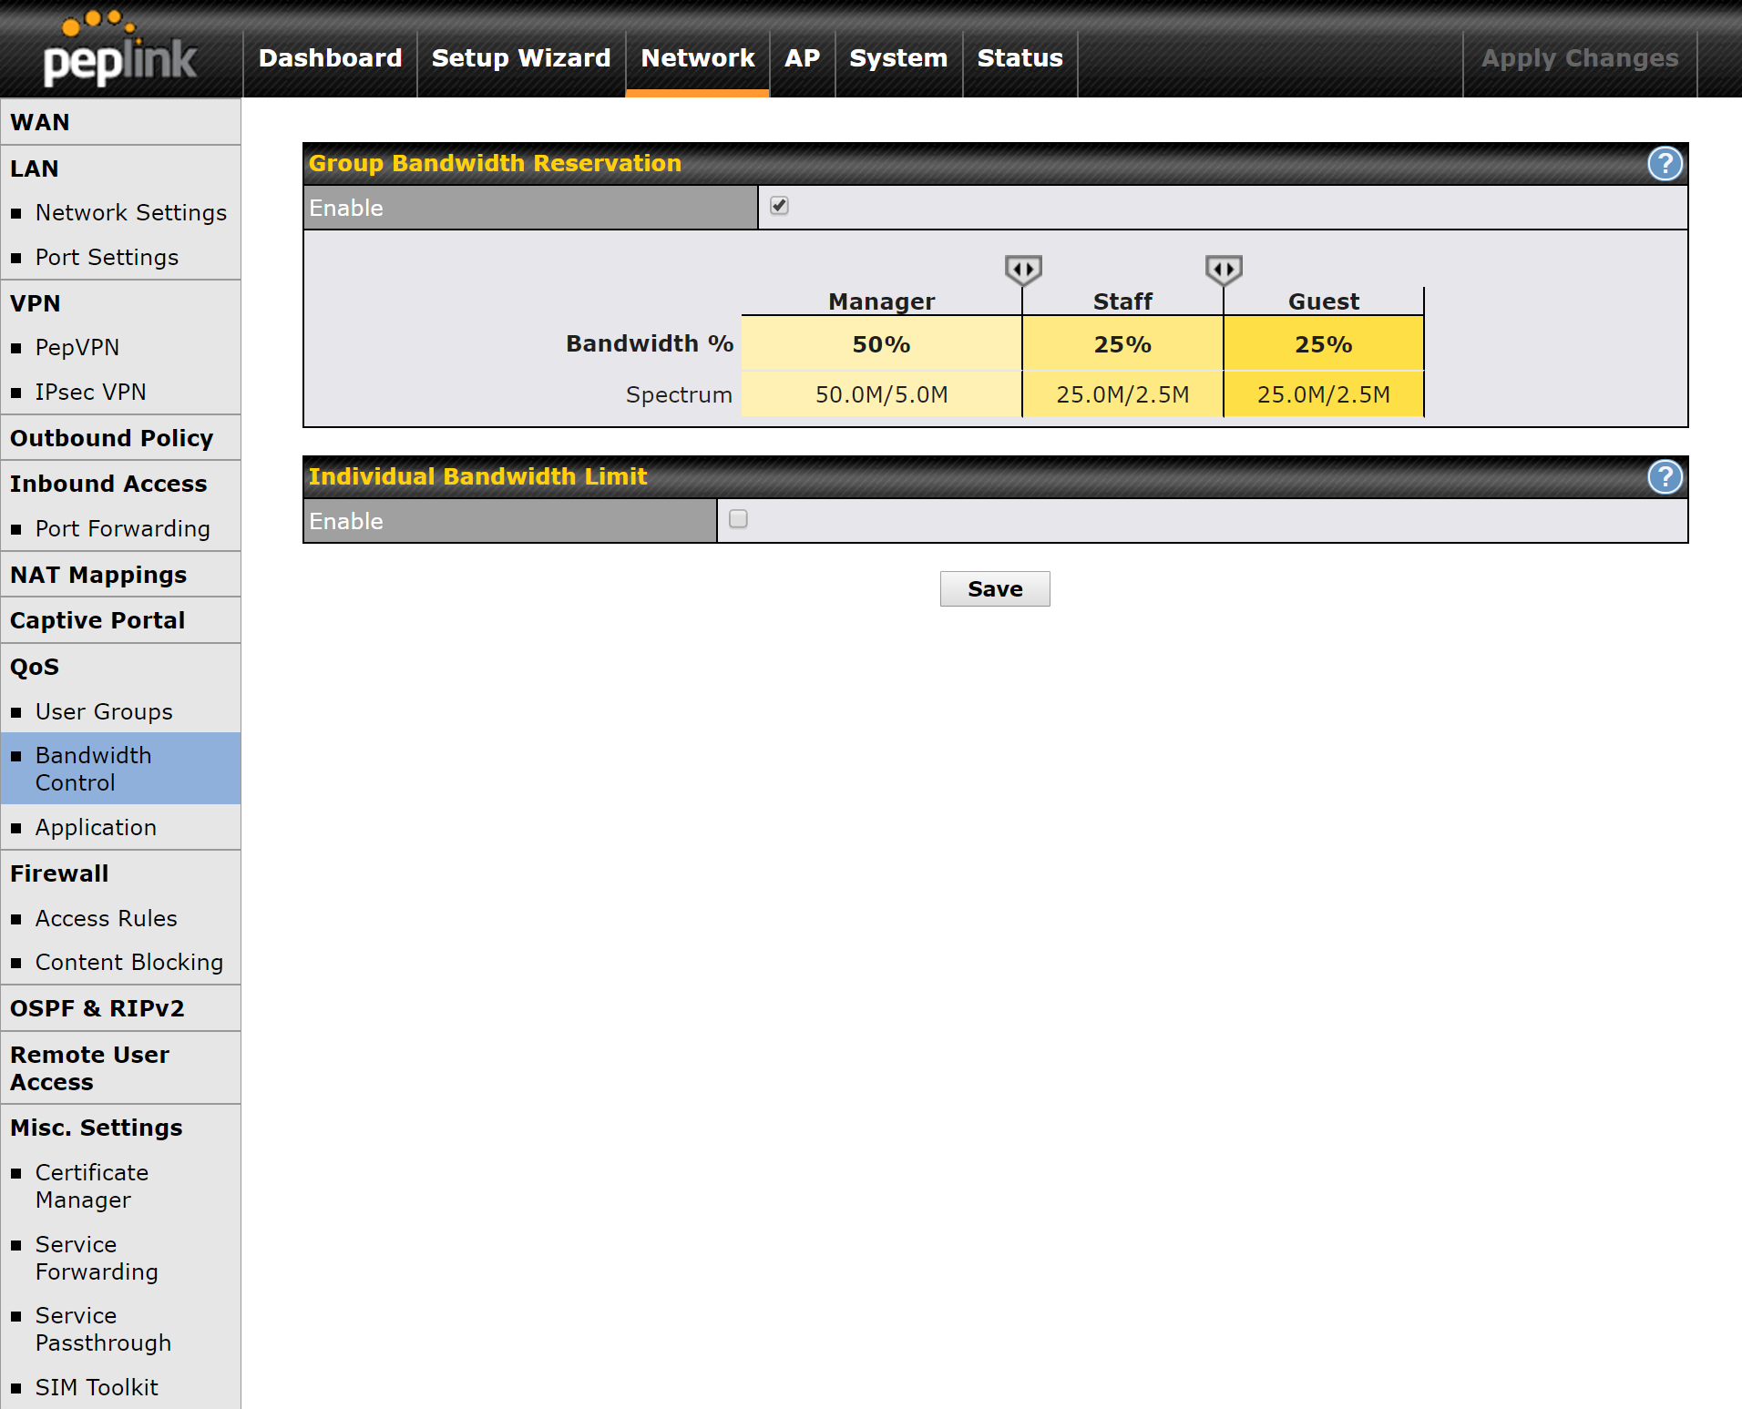Open User Groups under QoS
The width and height of the screenshot is (1742, 1409).
103,711
